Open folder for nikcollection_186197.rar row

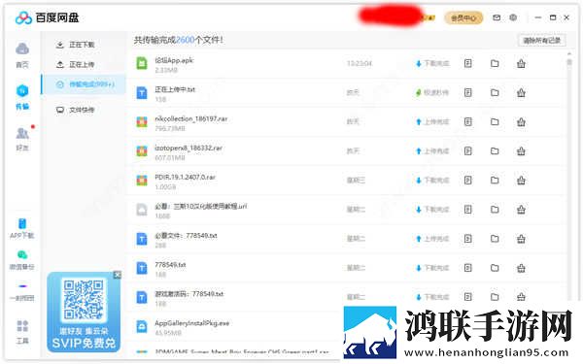(x=495, y=122)
